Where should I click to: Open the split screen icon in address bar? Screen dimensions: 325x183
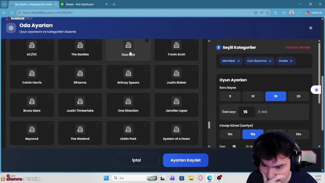click(256, 13)
